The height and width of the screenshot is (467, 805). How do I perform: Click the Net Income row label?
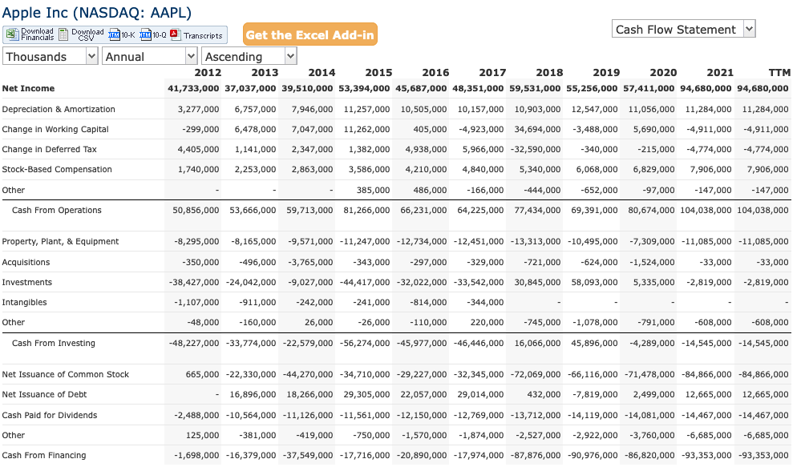(x=28, y=88)
